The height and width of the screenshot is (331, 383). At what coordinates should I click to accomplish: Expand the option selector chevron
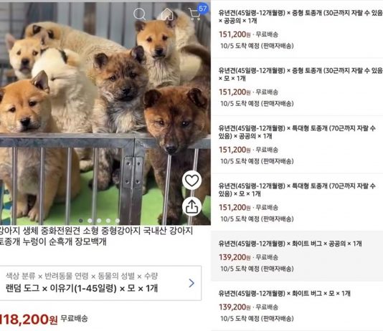coord(191,283)
